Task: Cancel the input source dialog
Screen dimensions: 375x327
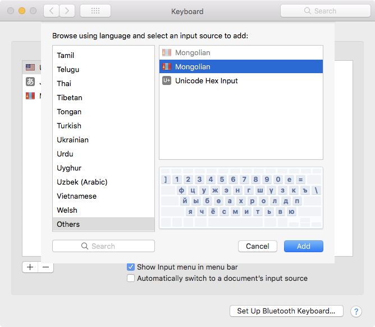Action: (257, 246)
